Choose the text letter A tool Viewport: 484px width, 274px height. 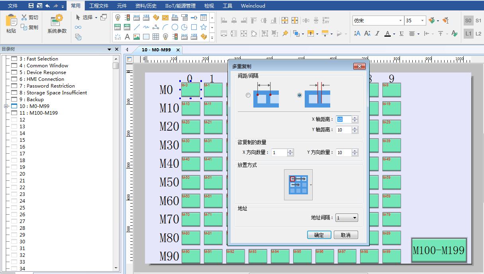point(127,37)
